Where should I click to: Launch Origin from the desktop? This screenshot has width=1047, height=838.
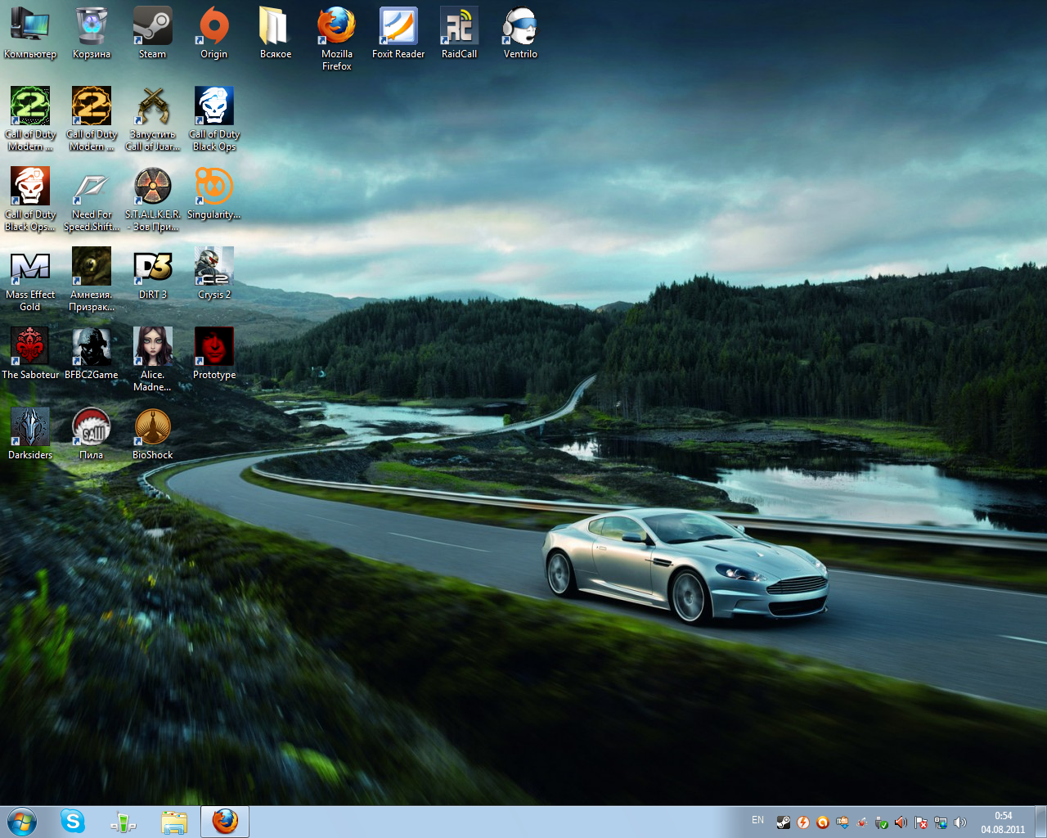(213, 27)
